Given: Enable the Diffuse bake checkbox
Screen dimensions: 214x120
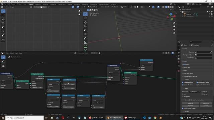Looking at the screenshot, I should (x=202, y=92).
